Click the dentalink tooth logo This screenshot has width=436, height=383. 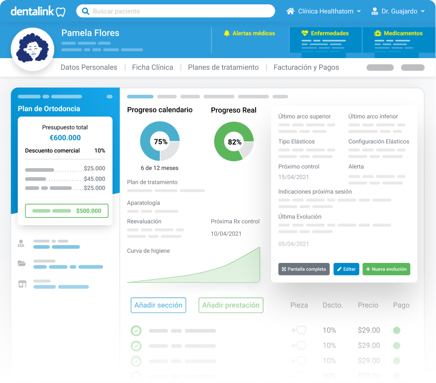(x=60, y=10)
